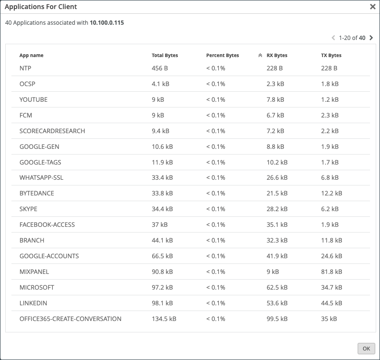Click GOOGLE-GEN total 10.6 kB
Screen dimensions: 380x360
162,146
